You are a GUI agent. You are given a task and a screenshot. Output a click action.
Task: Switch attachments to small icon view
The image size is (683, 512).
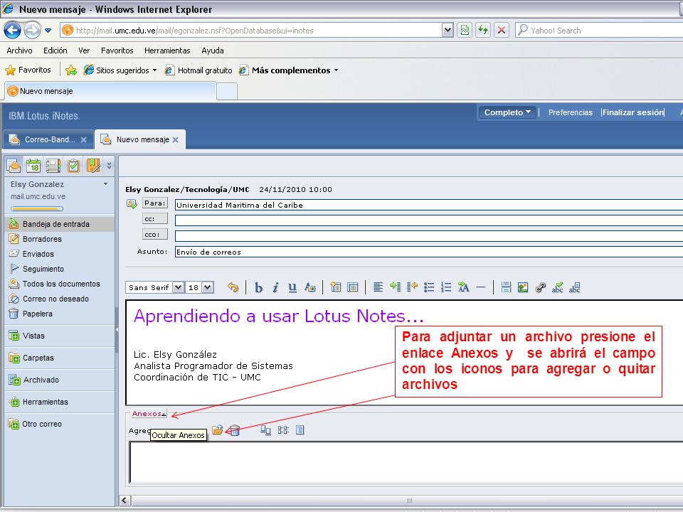pos(283,430)
